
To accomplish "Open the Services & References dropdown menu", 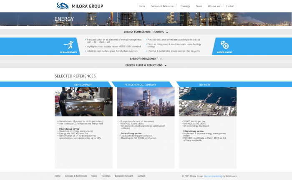I will coord(164,6).
